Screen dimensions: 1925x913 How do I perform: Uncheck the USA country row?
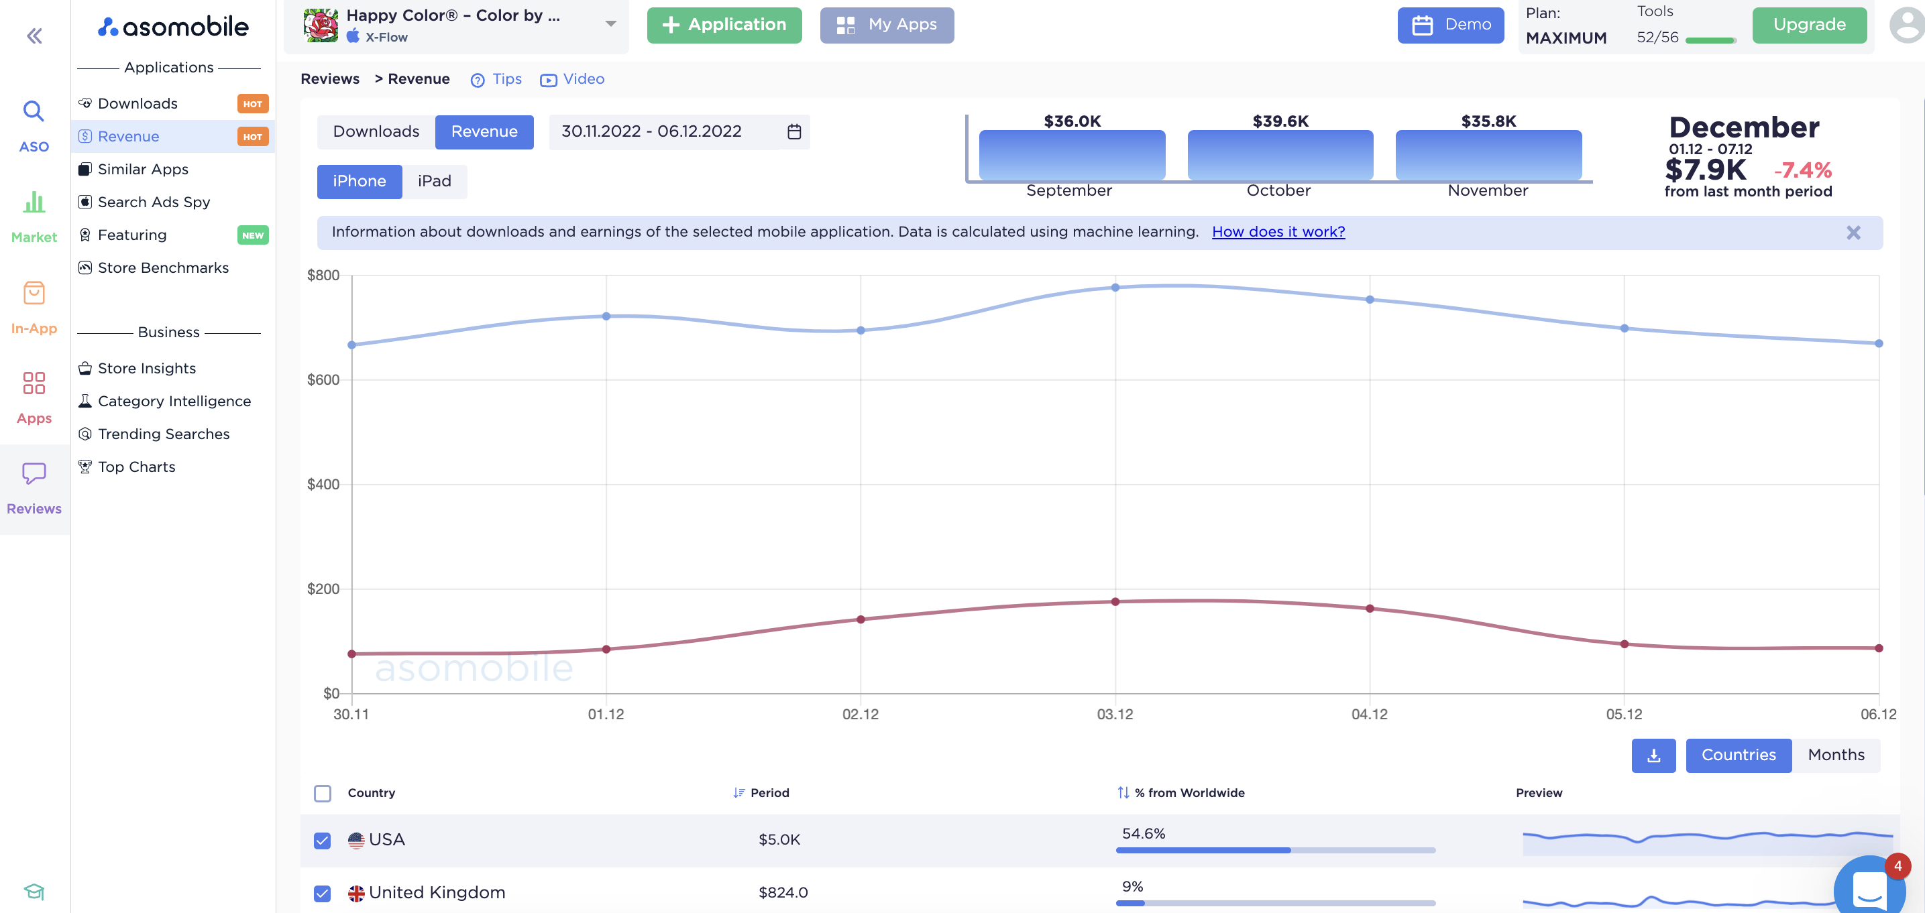[x=322, y=841]
